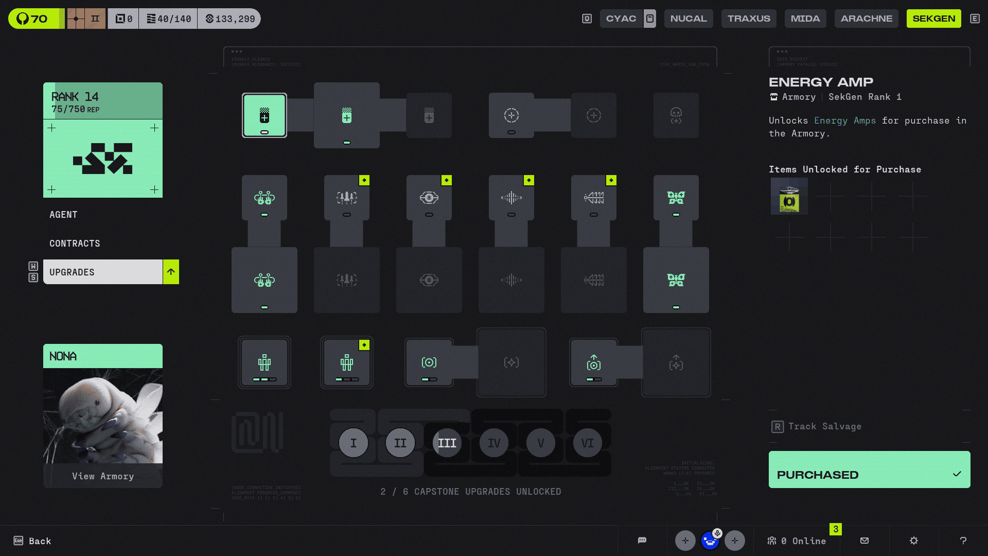Click the add party member plus button
The height and width of the screenshot is (556, 988).
tap(685, 541)
